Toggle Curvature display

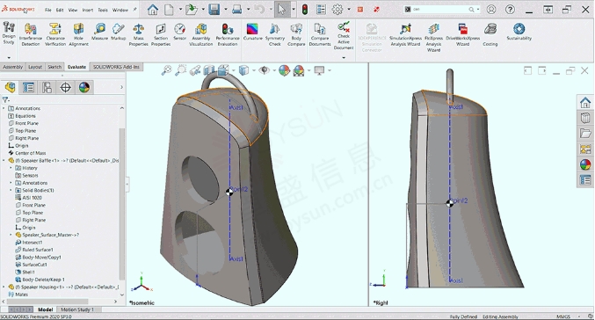252,32
